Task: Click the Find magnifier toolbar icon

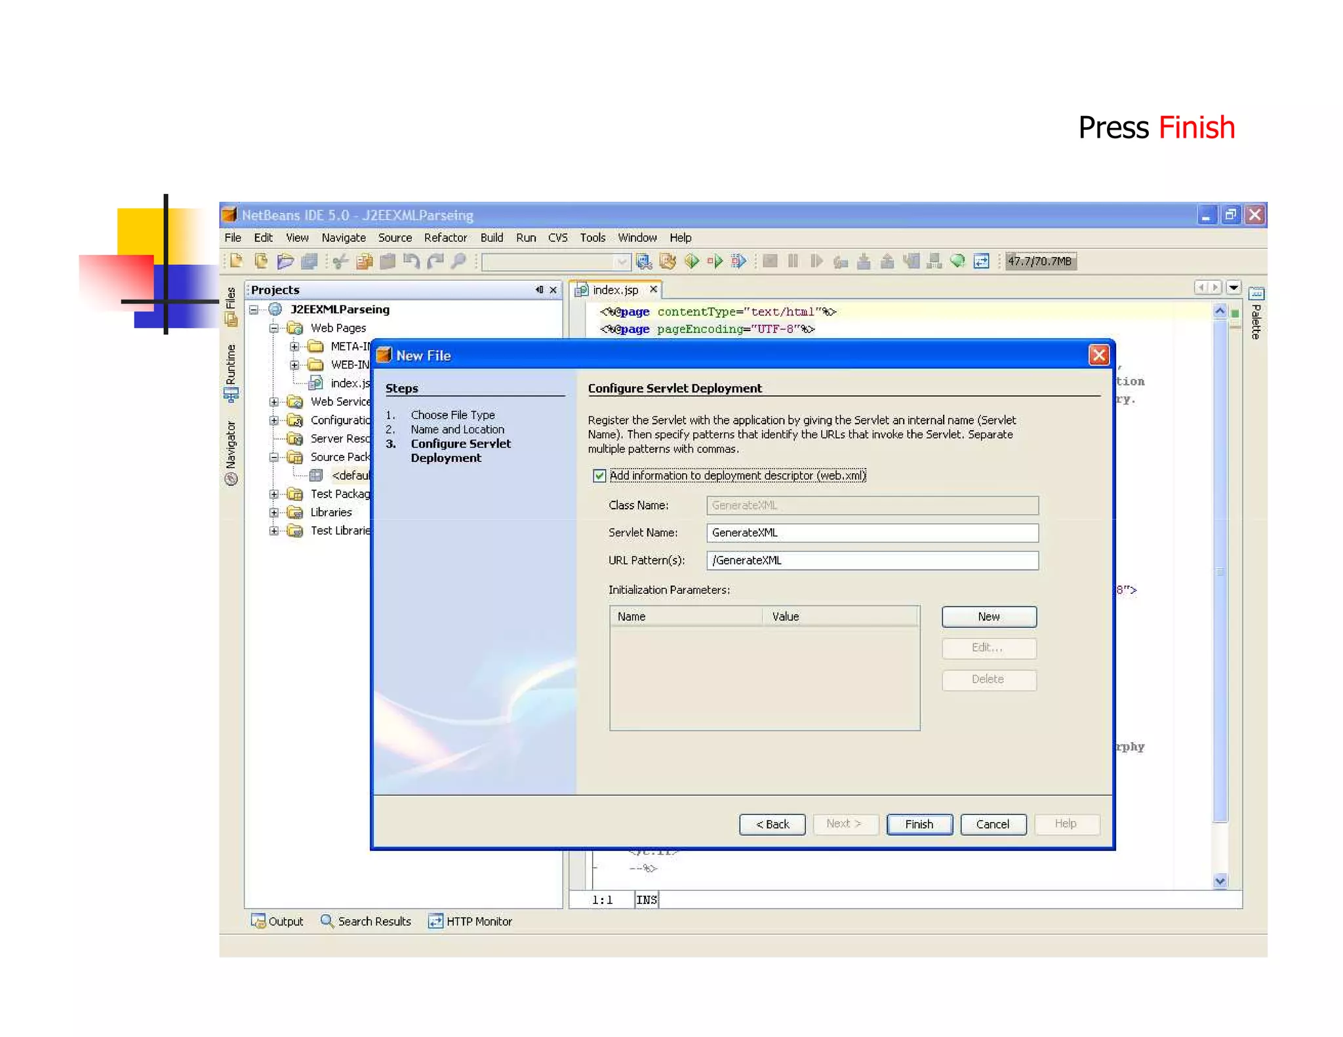Action: (459, 261)
